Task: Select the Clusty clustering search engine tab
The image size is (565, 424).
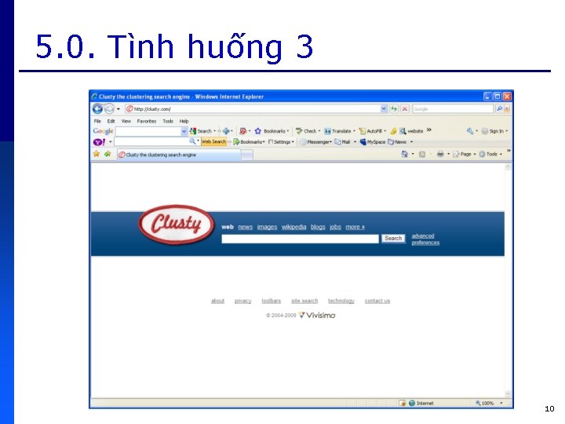Action: (179, 155)
